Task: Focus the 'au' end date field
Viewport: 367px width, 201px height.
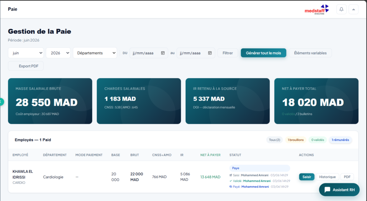Action: (x=196, y=53)
